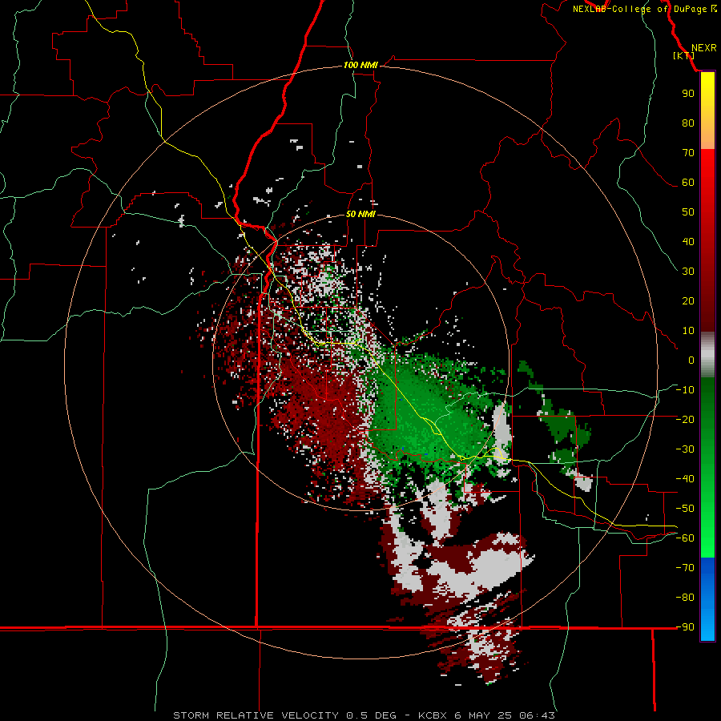Click the 40 value on the velocity scale
721x721 pixels.
[688, 242]
